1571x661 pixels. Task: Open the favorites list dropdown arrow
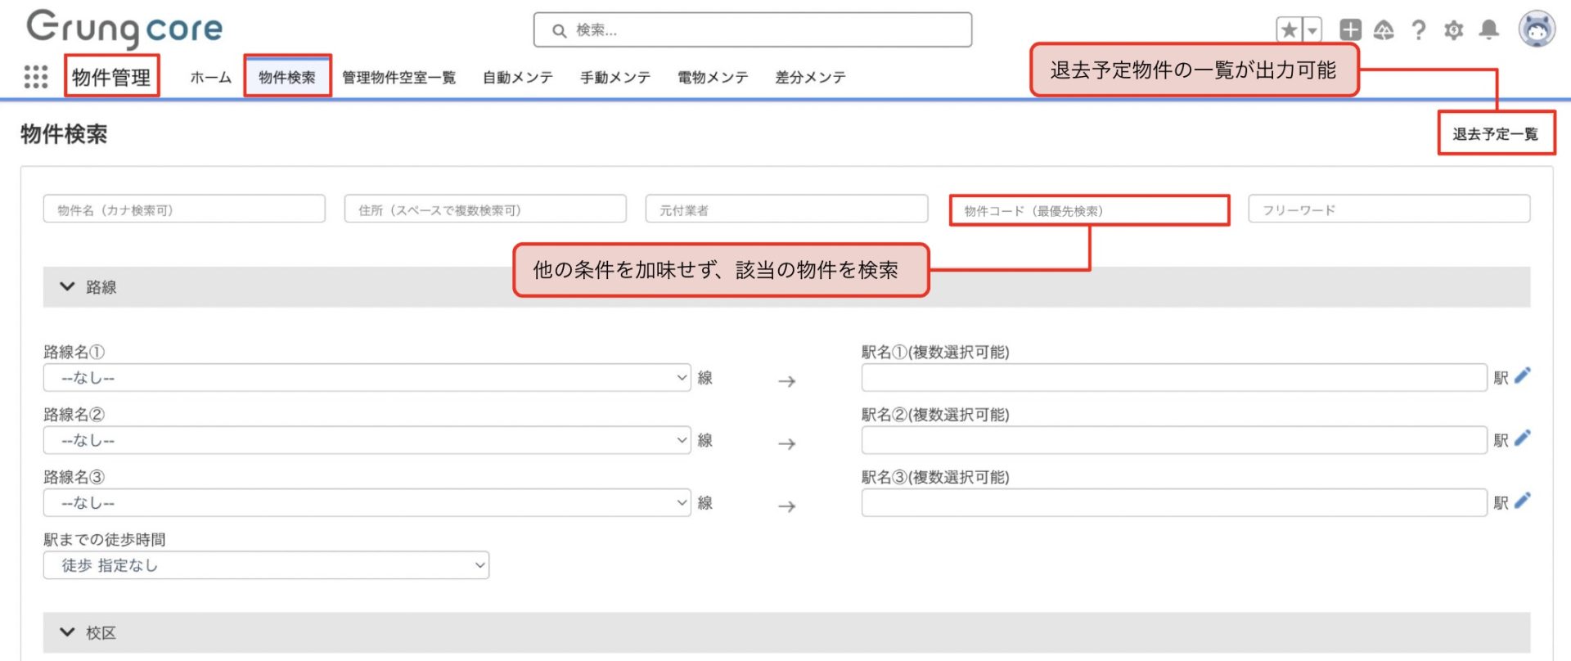coord(1312,30)
